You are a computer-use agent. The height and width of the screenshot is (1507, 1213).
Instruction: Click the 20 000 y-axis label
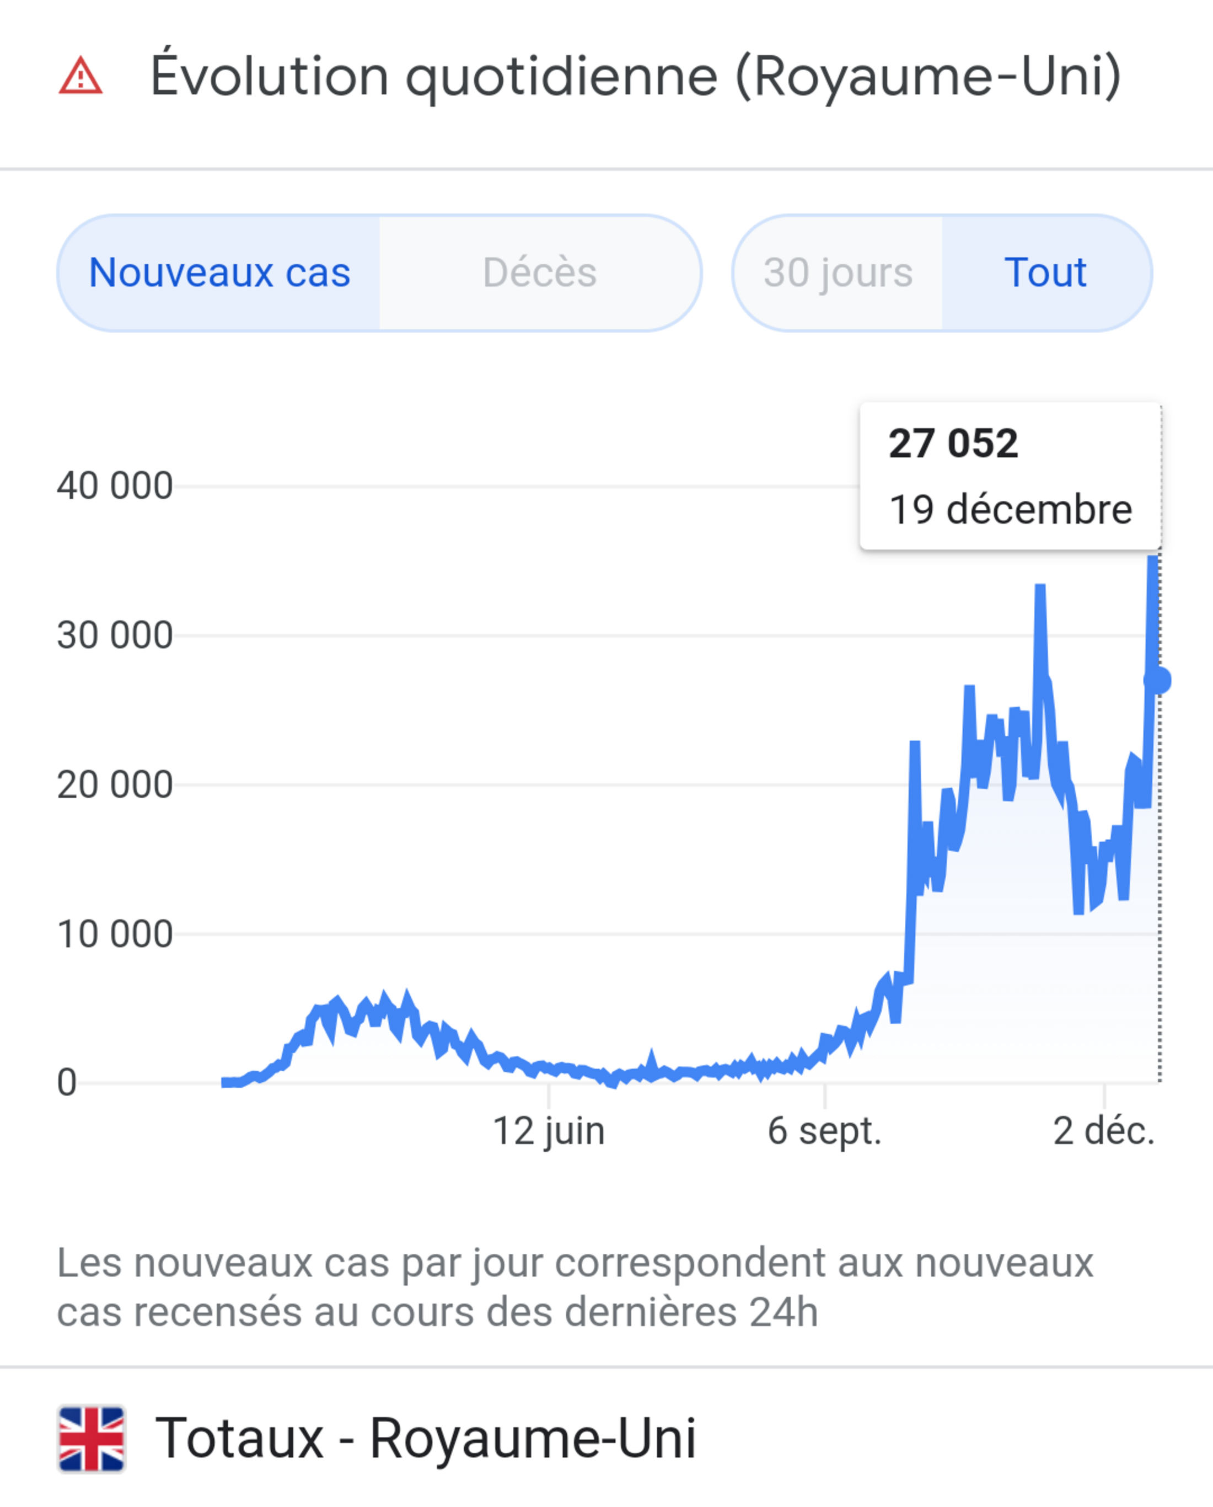click(115, 784)
